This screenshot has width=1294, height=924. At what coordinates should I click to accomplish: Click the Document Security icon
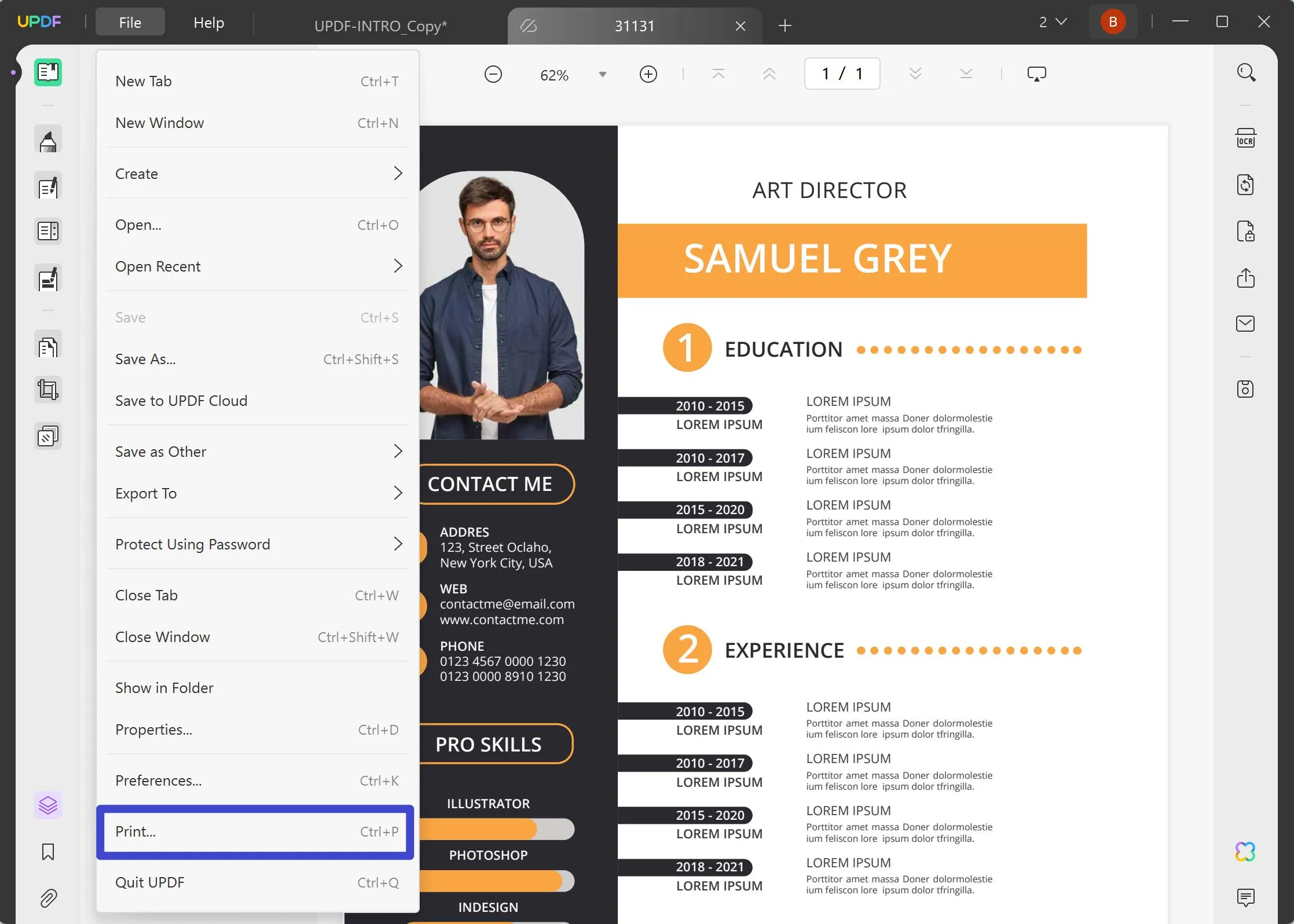[1246, 231]
